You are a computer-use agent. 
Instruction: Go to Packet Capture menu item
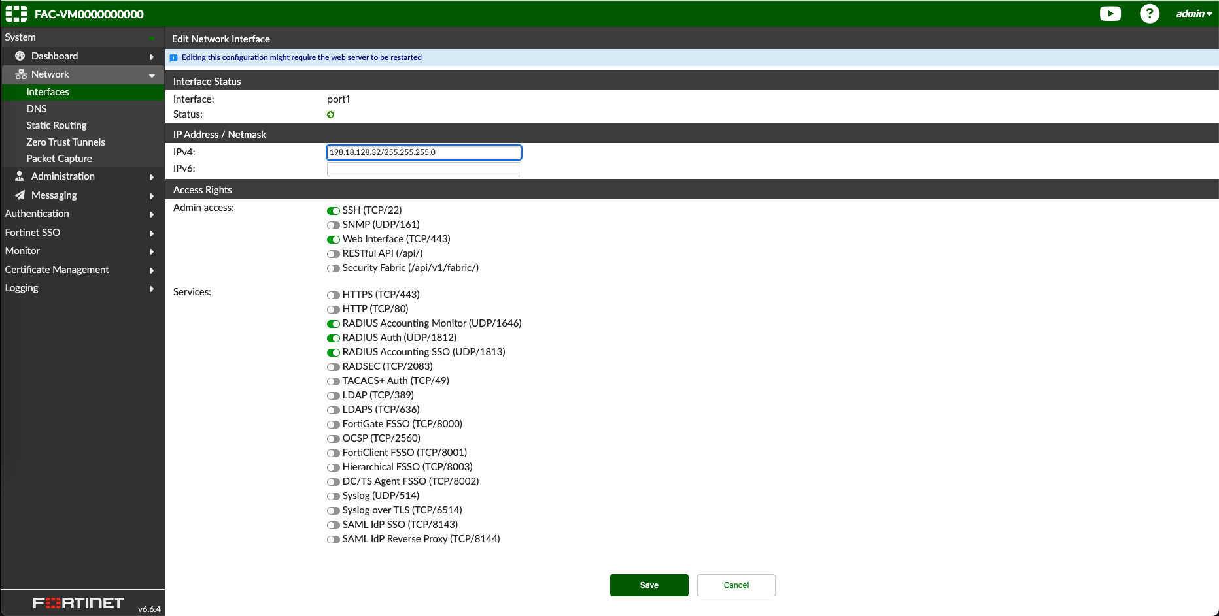point(59,159)
